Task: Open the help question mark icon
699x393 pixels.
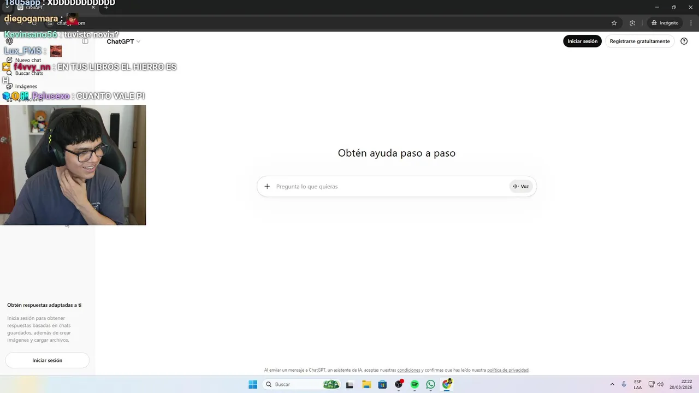Action: tap(684, 41)
